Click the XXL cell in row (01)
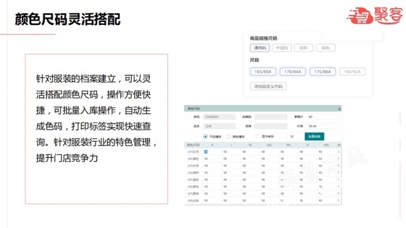The height and width of the screenshot is (228, 406). pos(327,152)
